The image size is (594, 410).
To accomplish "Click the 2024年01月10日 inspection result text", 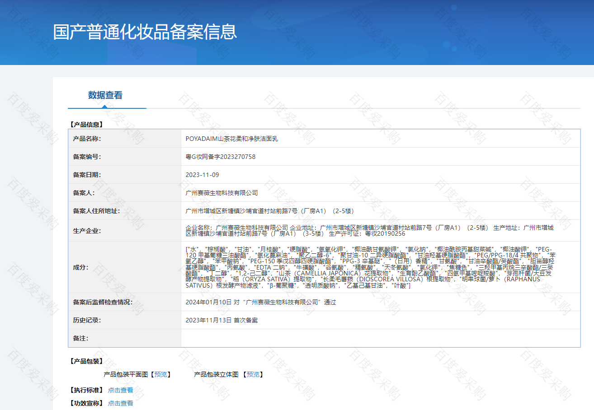I will click(260, 302).
